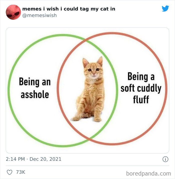The image size is (175, 179).
Task: Click the word "asshole"
Action: pos(35,95)
